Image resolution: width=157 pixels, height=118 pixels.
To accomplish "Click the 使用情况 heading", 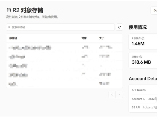I will coord(138,27).
